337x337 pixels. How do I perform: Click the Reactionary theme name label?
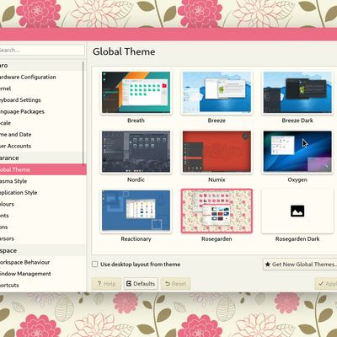tap(136, 239)
